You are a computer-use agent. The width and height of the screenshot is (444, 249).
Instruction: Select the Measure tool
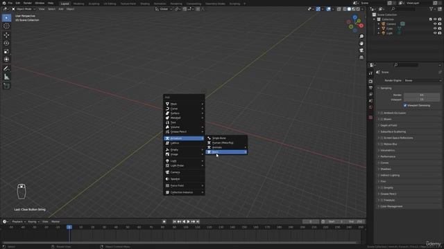(x=6, y=77)
